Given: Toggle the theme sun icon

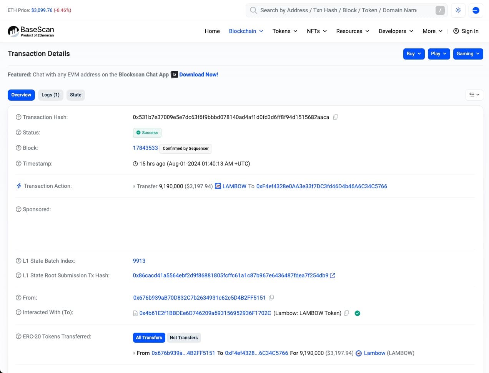Looking at the screenshot, I should pyautogui.click(x=458, y=10).
